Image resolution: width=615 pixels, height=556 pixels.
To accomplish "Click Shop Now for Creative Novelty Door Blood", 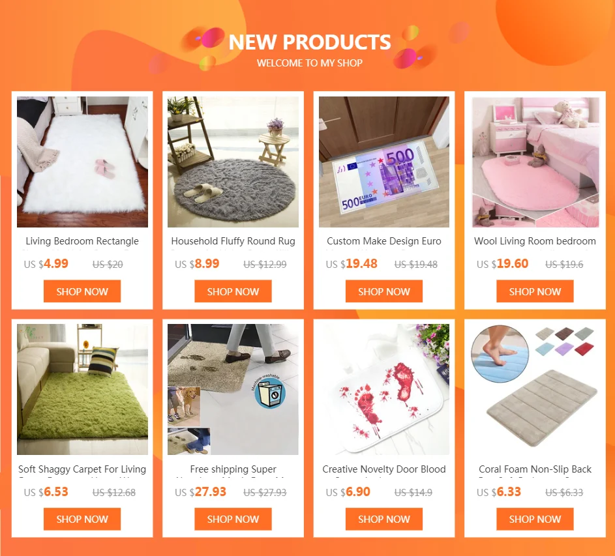I will click(x=384, y=519).
